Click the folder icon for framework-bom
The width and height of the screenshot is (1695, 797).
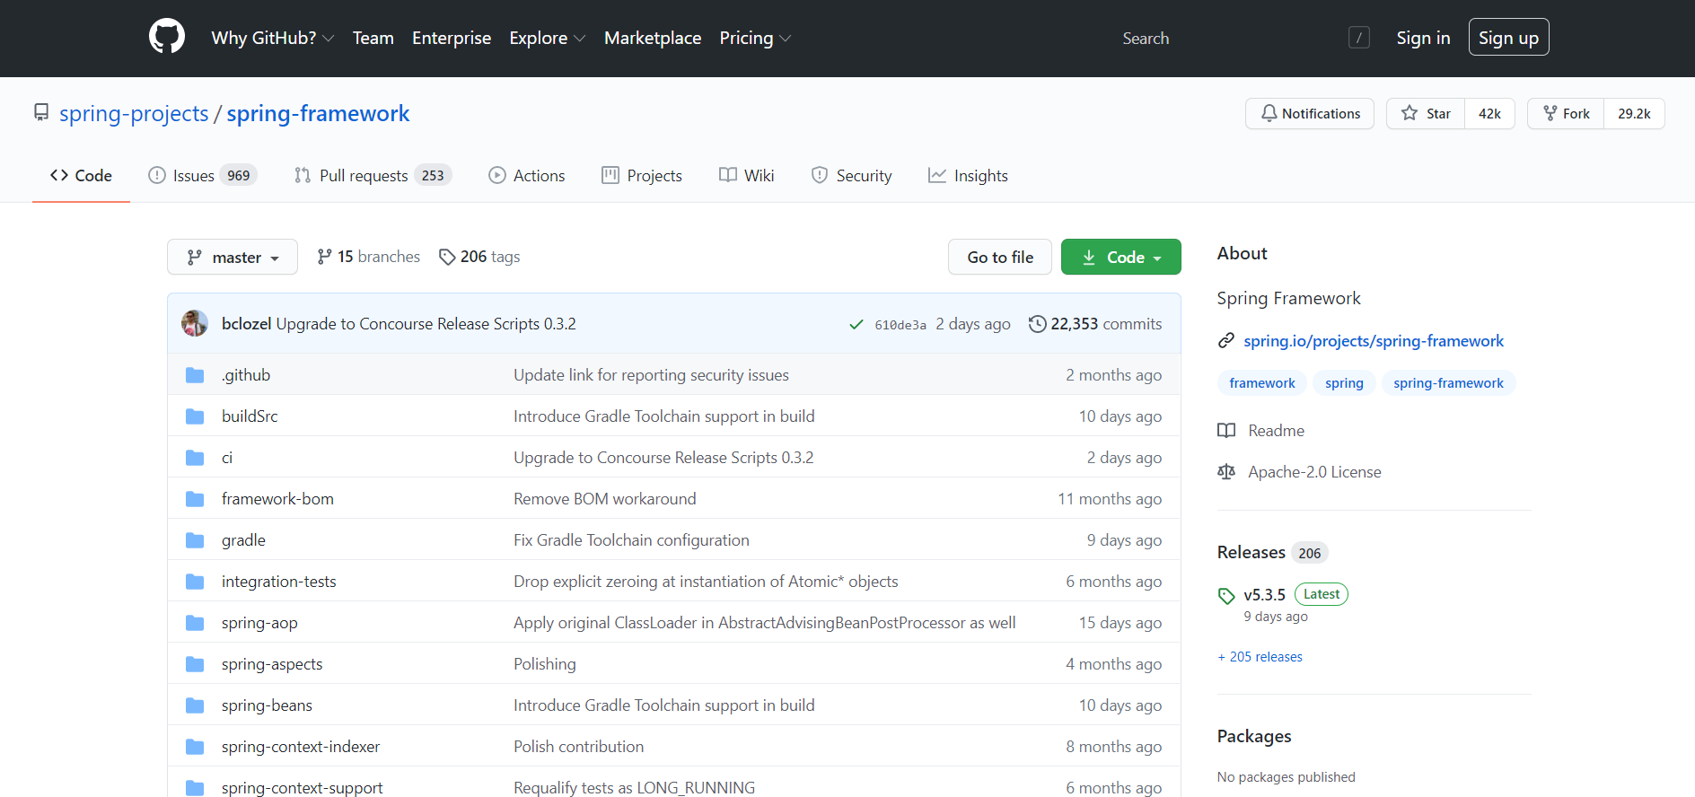tap(195, 499)
